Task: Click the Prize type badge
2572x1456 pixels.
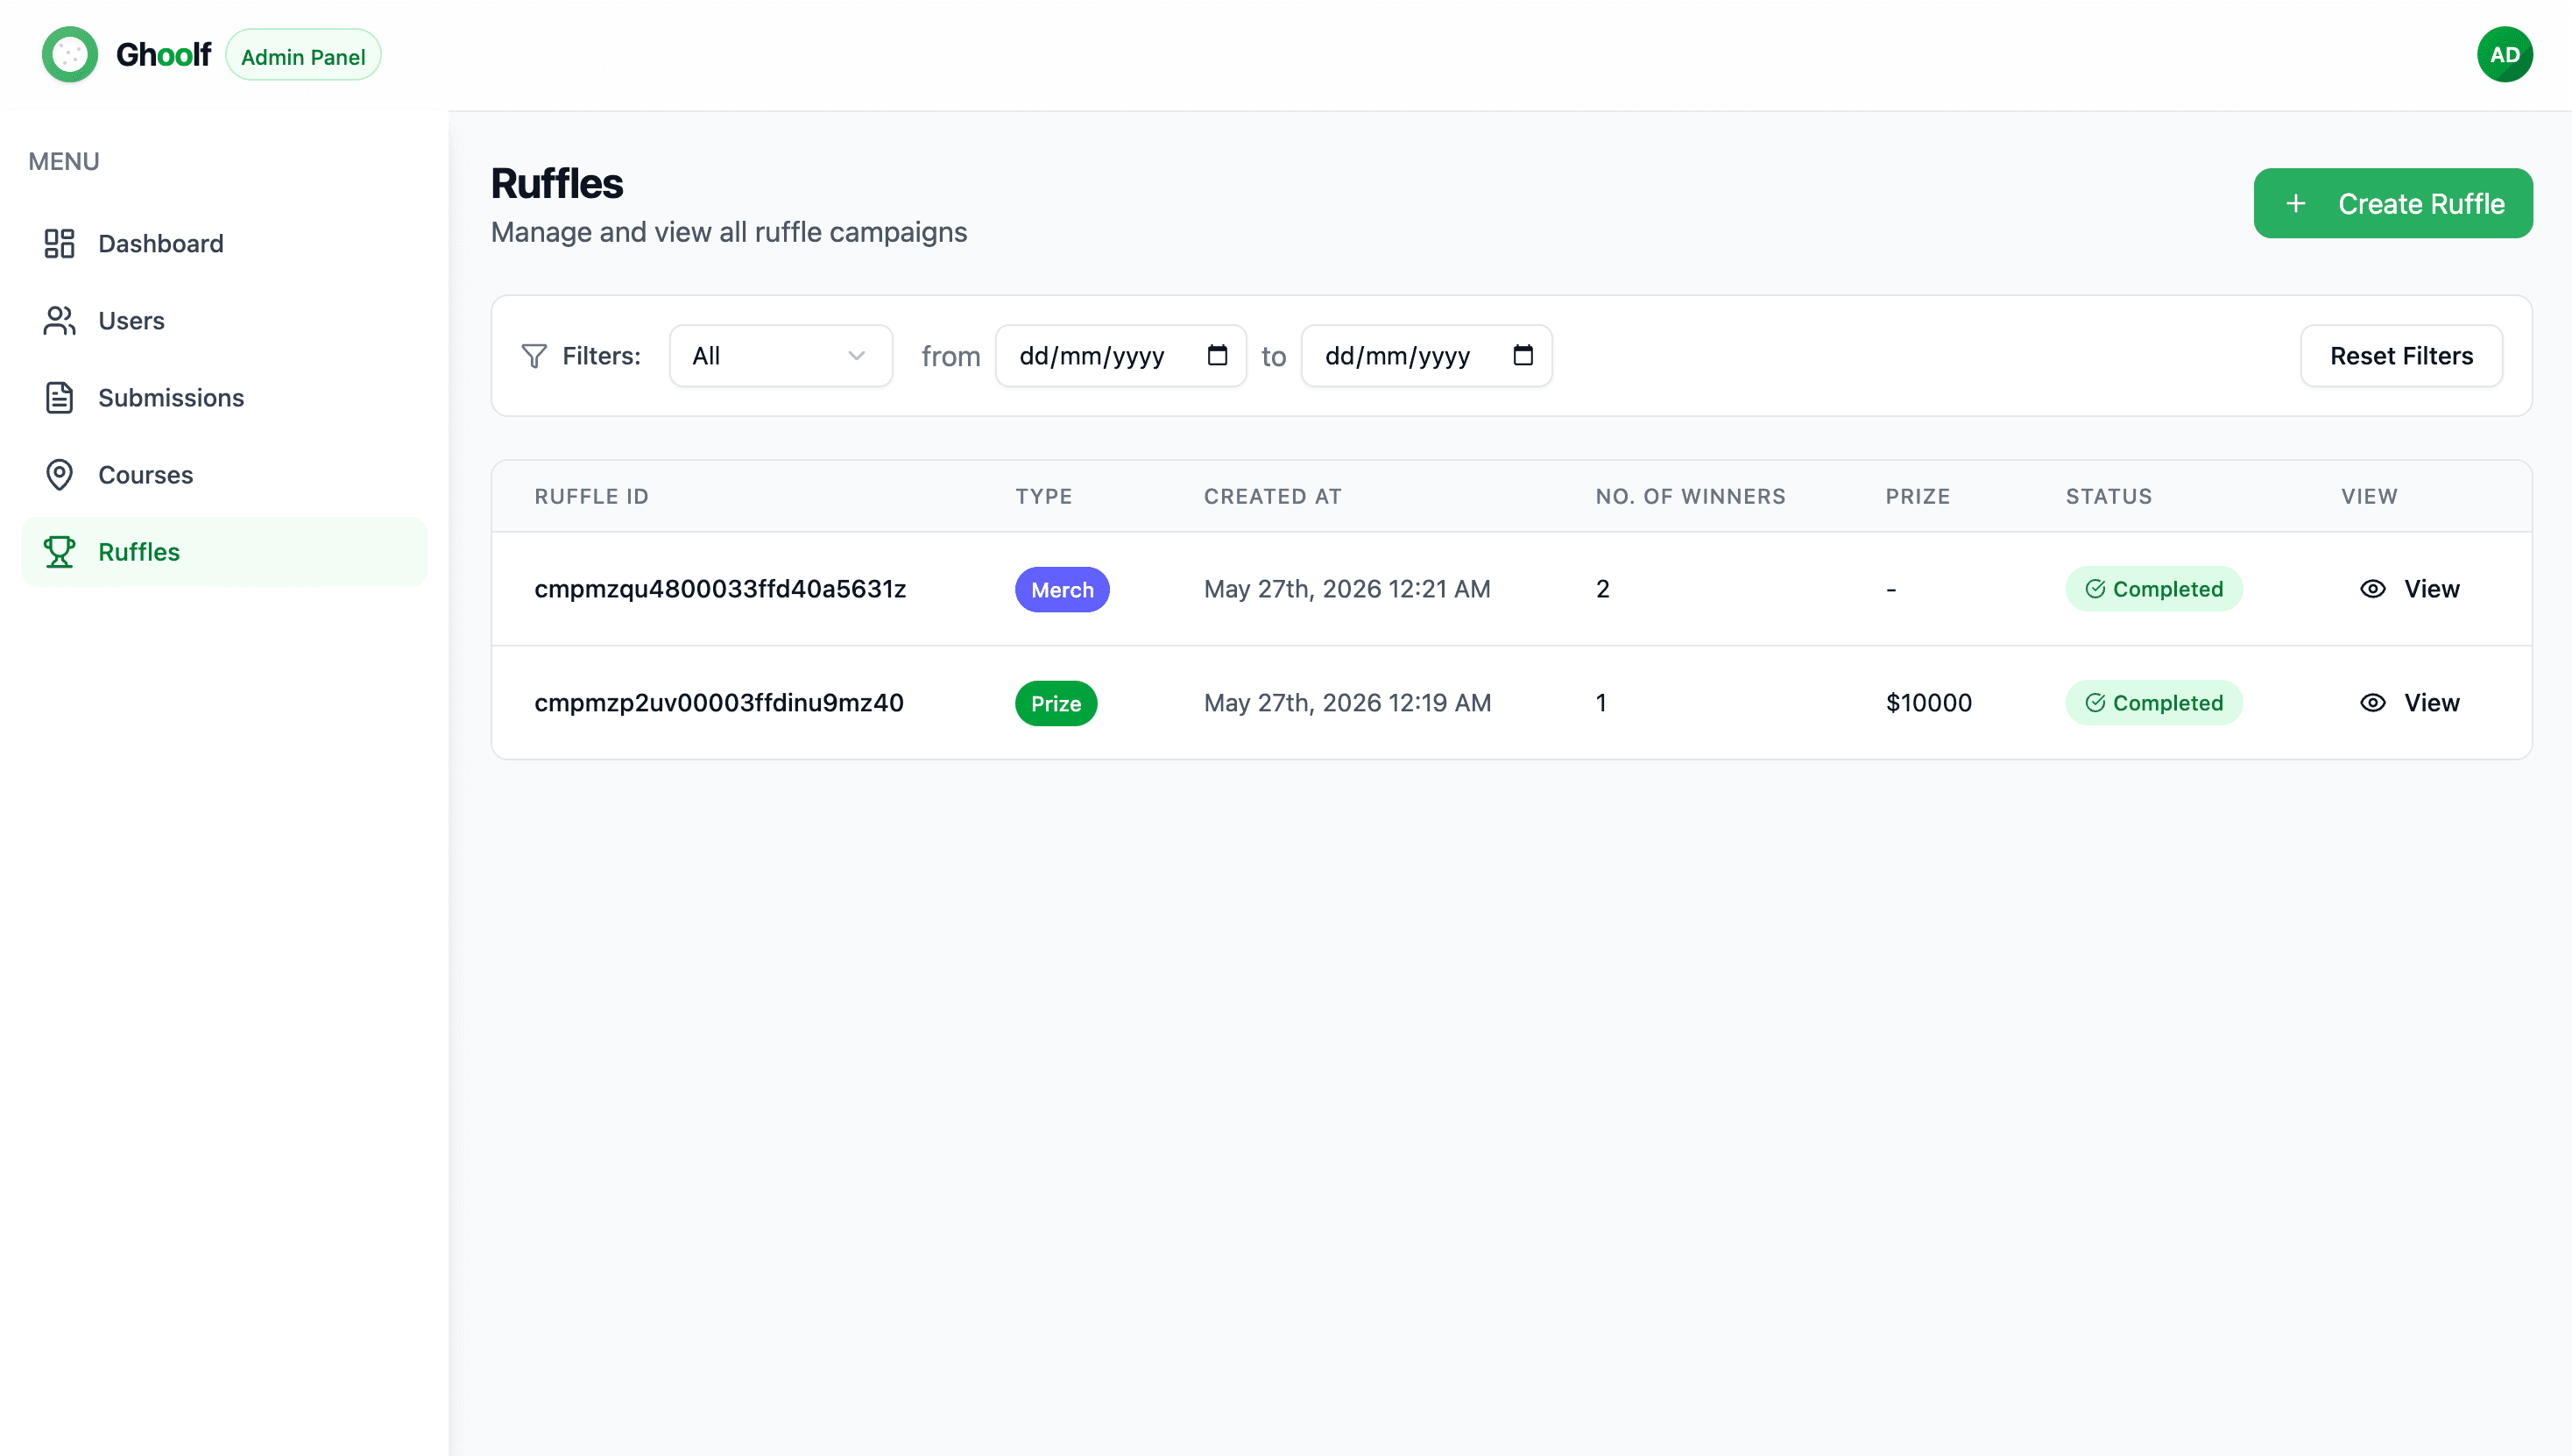Action: pos(1056,704)
